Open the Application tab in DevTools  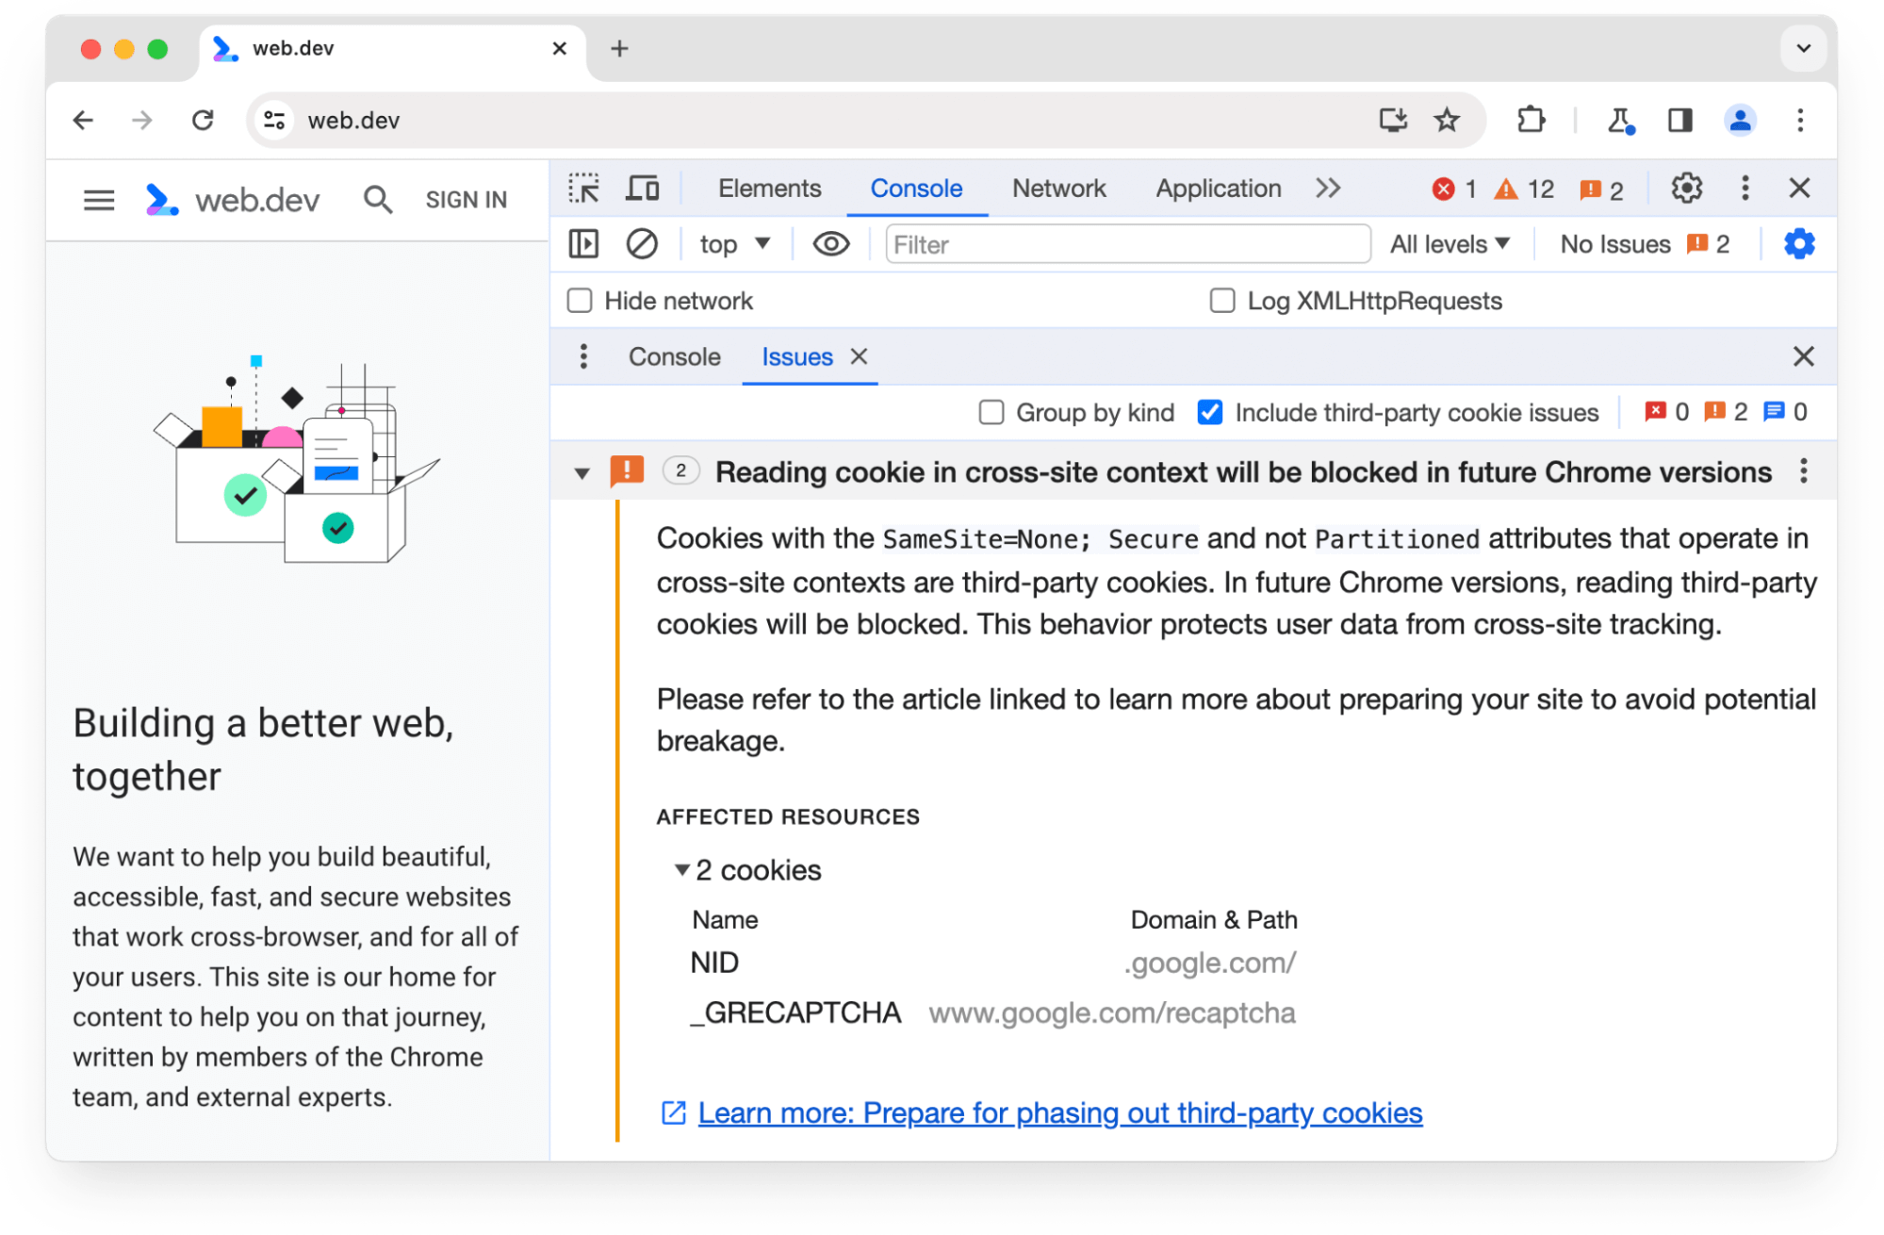point(1215,188)
